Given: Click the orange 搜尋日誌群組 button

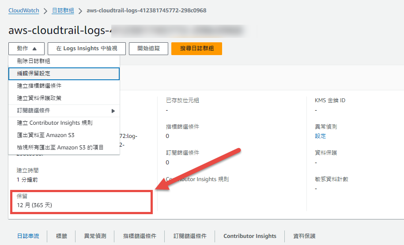Looking at the screenshot, I should (x=196, y=48).
